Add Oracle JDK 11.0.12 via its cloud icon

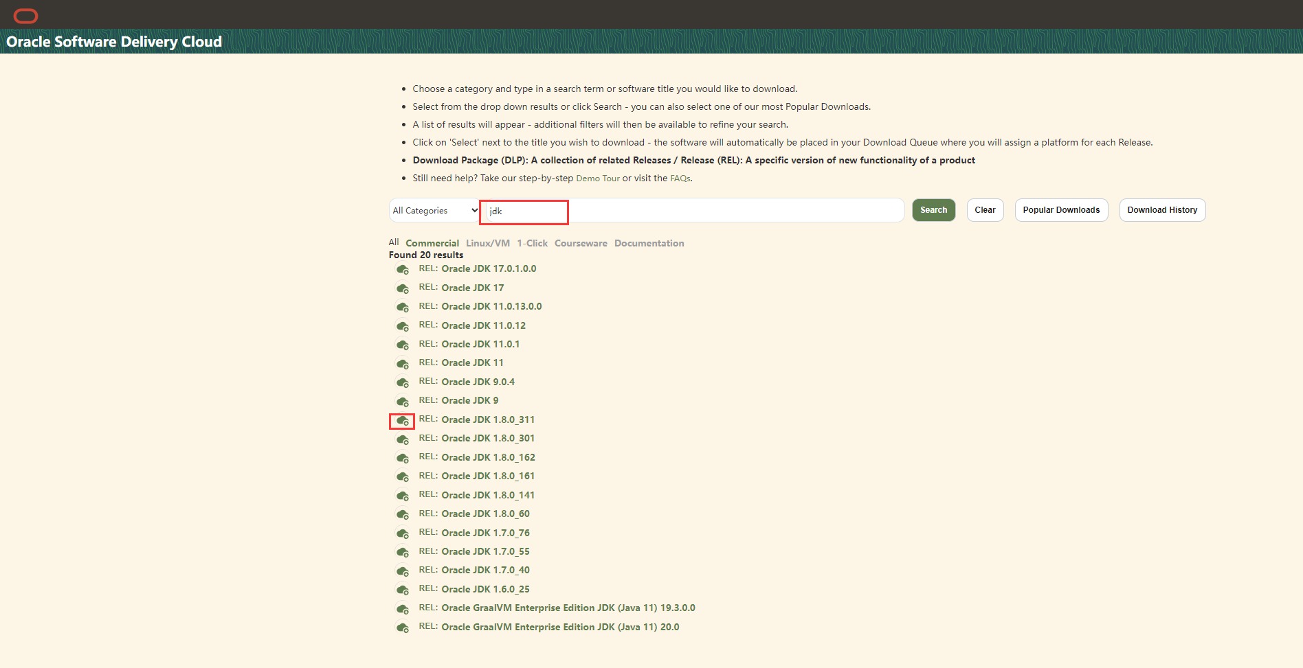point(403,326)
